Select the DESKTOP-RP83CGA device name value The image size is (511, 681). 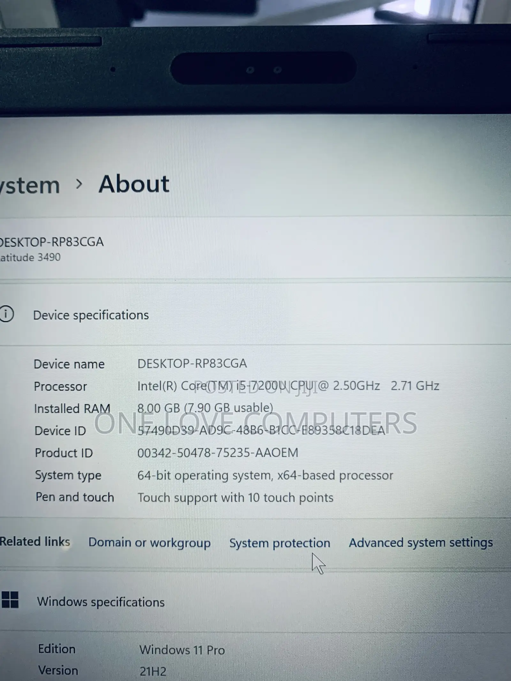point(192,363)
